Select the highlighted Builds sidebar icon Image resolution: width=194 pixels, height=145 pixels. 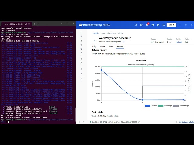tap(82, 49)
